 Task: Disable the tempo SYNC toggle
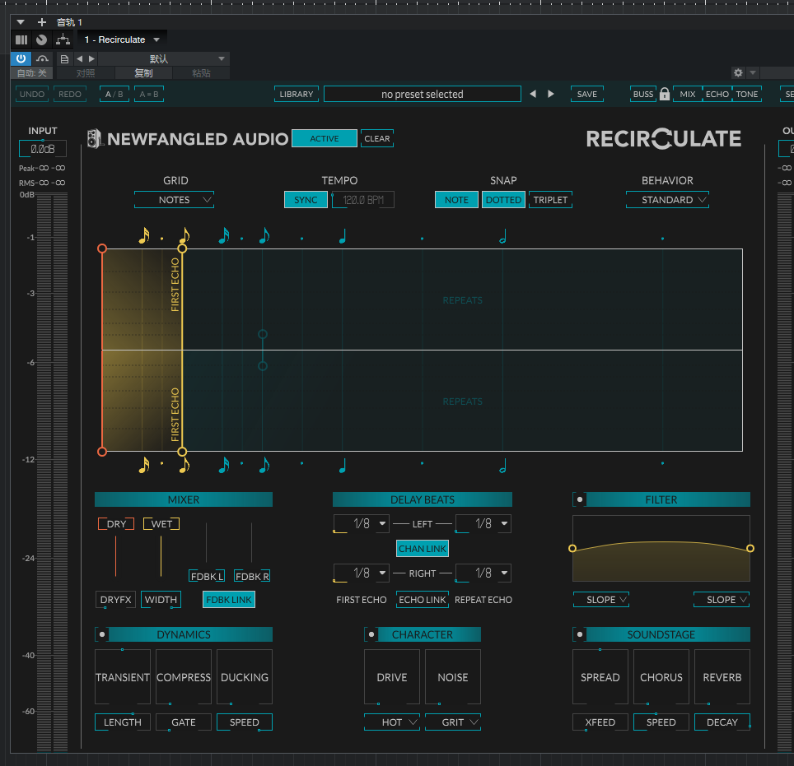tap(306, 200)
